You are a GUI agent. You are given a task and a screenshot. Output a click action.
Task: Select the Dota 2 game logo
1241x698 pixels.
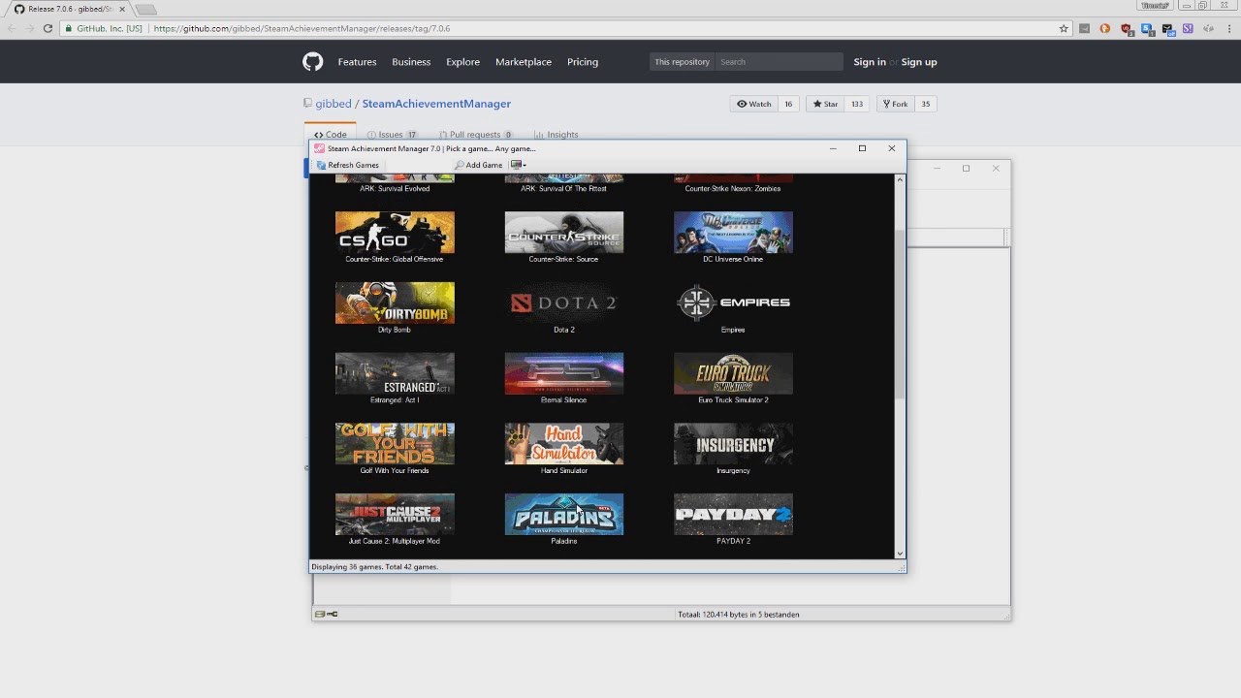[x=564, y=303]
